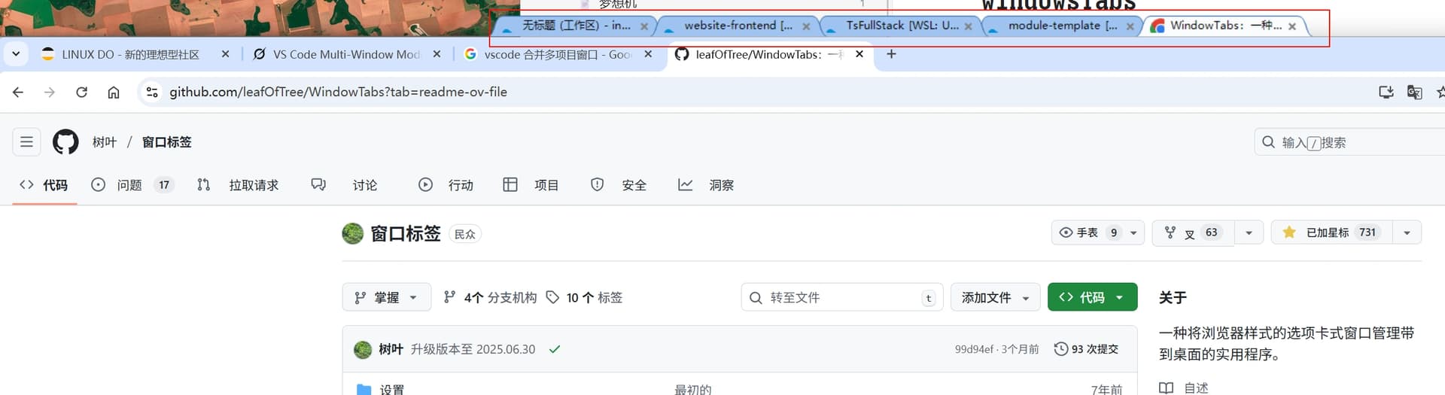Open the 问题 issues tab
1445x395 pixels.
click(132, 184)
